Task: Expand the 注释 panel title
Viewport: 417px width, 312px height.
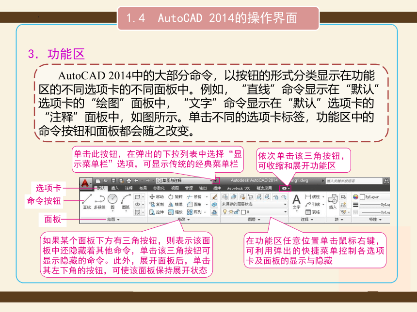Action: [307, 220]
